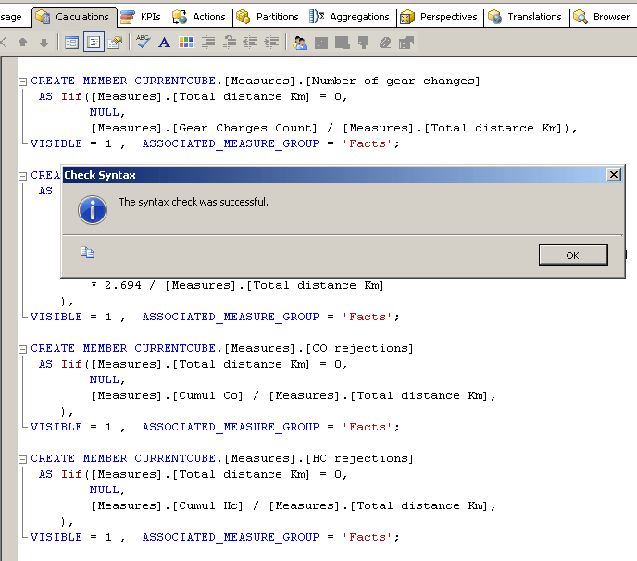Collapse the second CREATE block behind the dialog
Screen dimensions: 637x561
(23, 176)
